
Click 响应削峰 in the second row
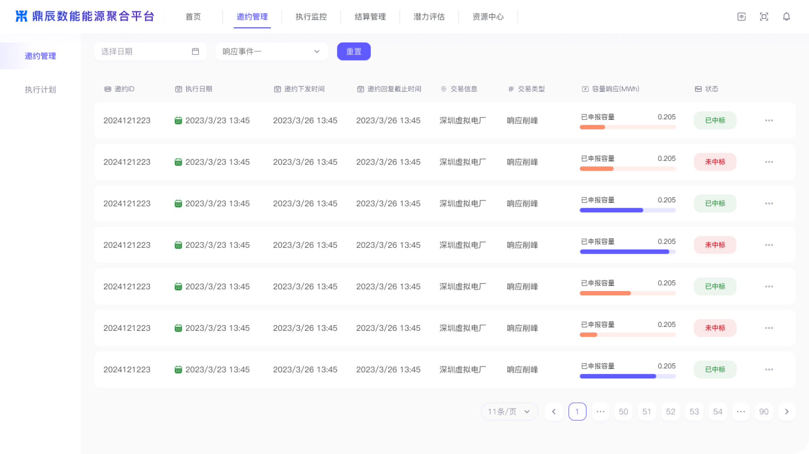pos(522,162)
